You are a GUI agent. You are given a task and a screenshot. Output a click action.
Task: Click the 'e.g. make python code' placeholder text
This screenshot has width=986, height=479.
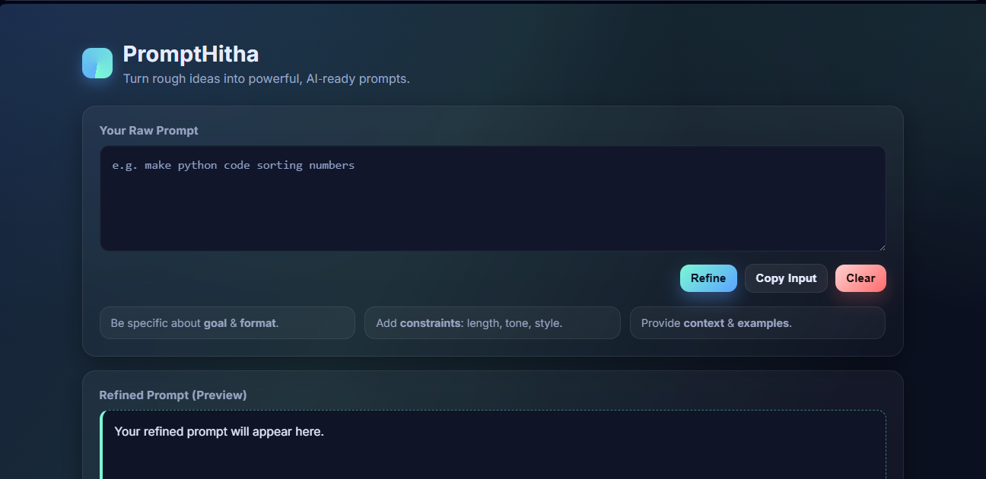pos(233,165)
